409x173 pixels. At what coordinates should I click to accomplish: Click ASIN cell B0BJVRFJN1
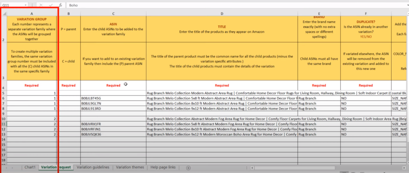coord(113,129)
